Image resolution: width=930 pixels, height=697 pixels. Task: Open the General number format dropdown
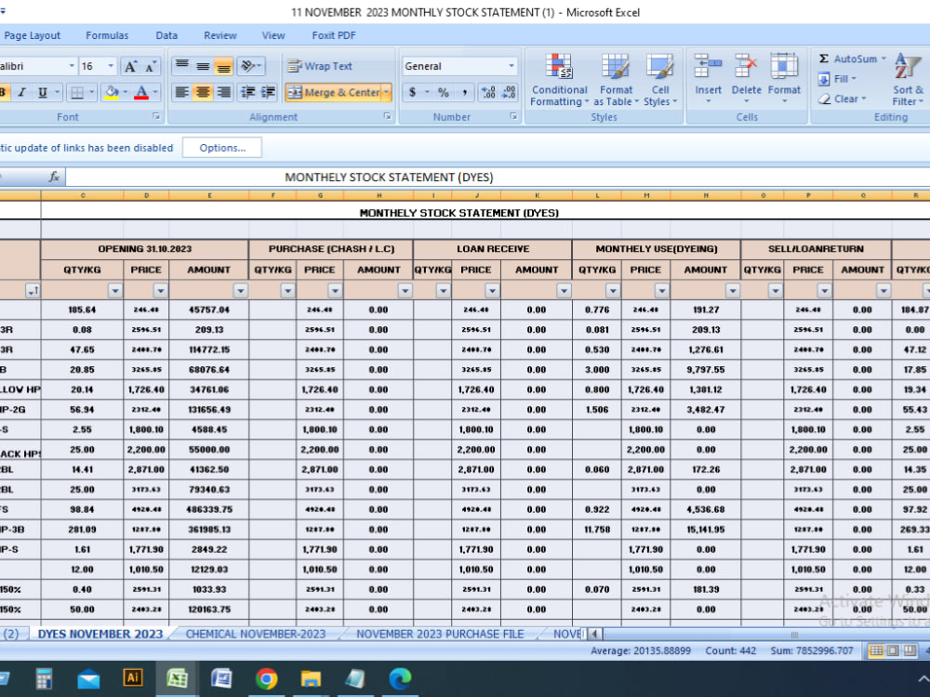click(x=511, y=66)
